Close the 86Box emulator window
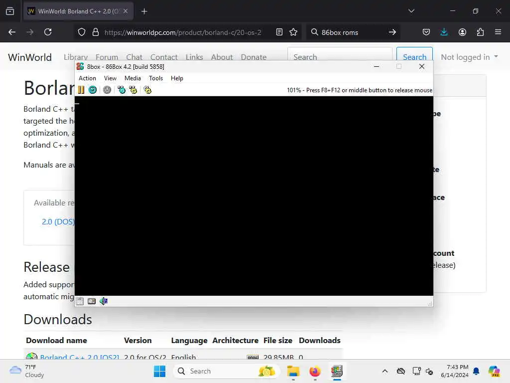 coord(422,66)
